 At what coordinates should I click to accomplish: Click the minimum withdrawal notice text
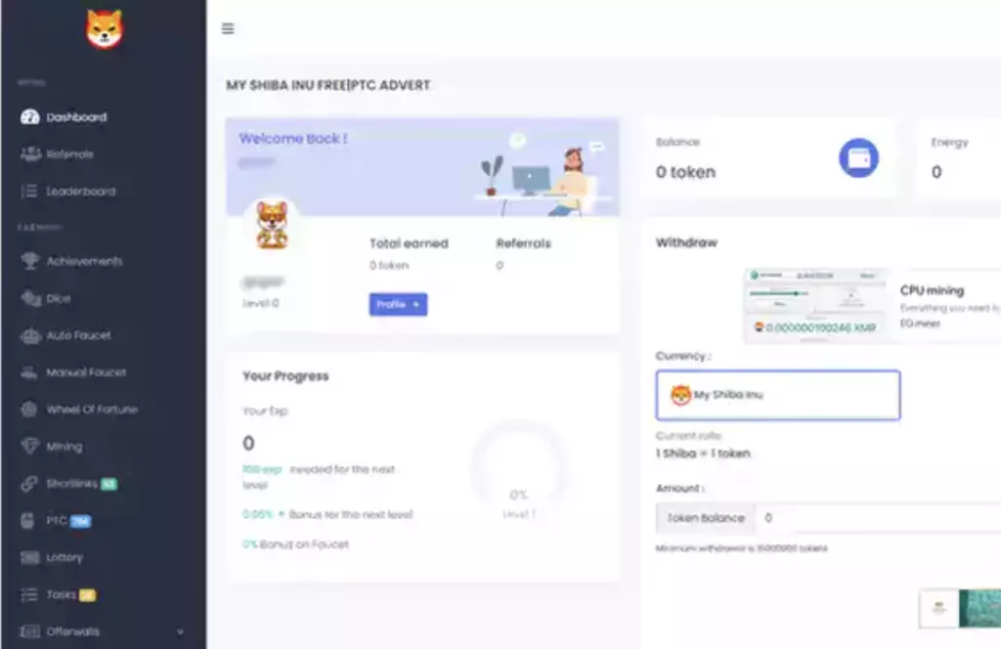[x=741, y=548]
